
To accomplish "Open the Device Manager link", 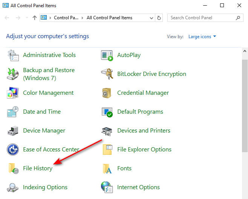I will tap(44, 131).
